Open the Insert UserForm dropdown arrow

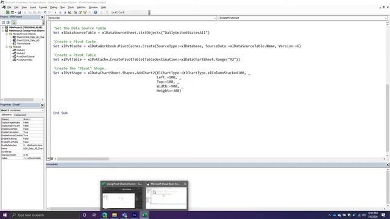[15, 12]
